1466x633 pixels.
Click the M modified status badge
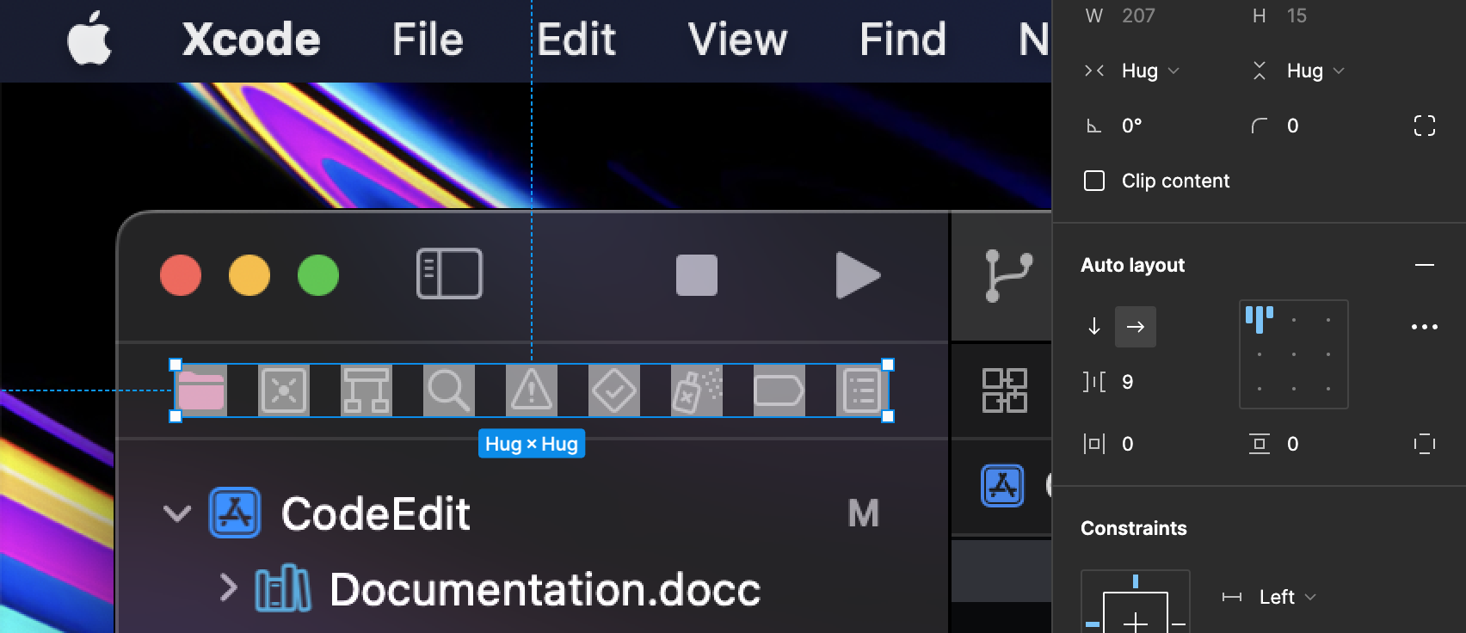pyautogui.click(x=863, y=513)
